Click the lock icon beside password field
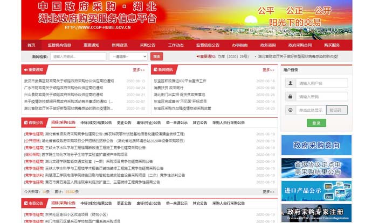This screenshot has height=223, width=372. pyautogui.click(x=290, y=97)
